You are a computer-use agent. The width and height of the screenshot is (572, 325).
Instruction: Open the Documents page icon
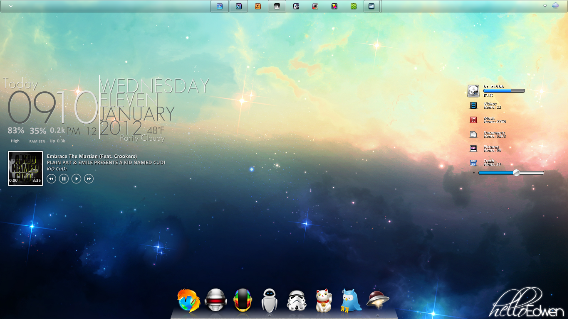click(473, 134)
